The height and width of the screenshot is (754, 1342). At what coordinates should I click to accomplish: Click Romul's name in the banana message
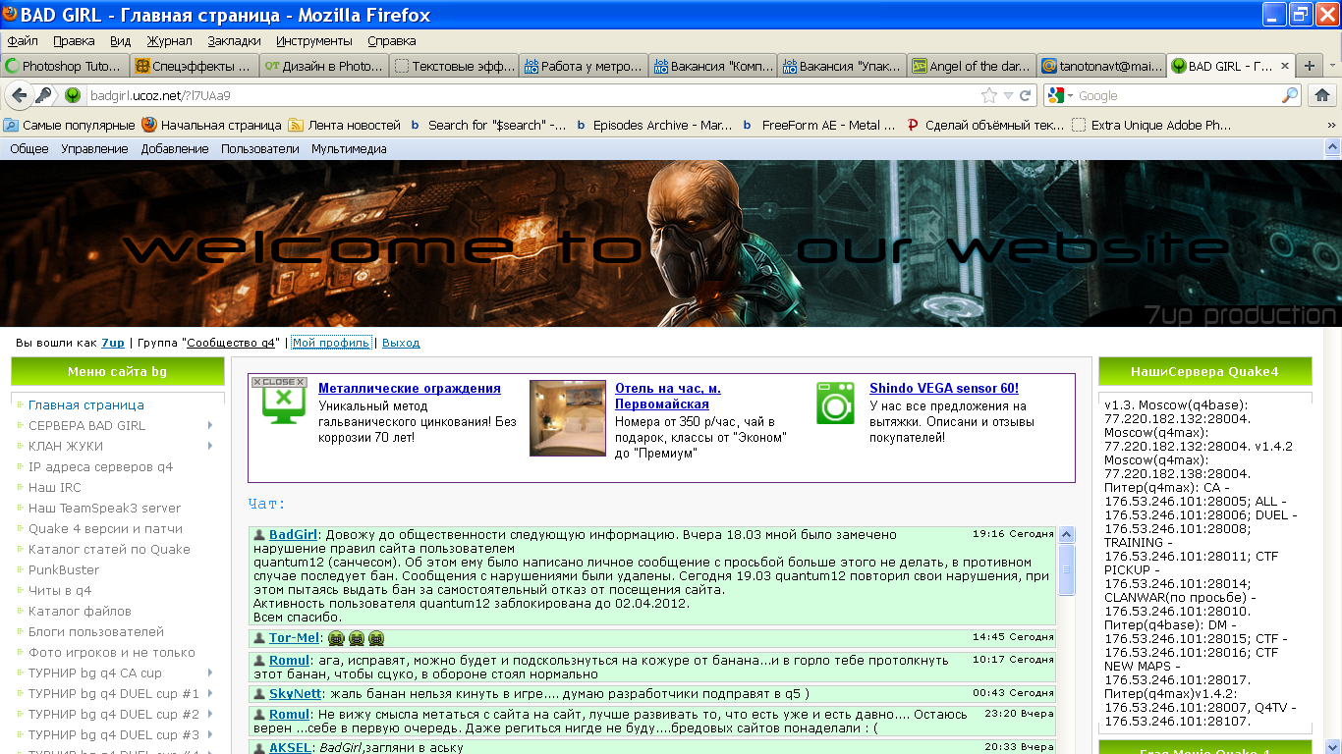(289, 660)
